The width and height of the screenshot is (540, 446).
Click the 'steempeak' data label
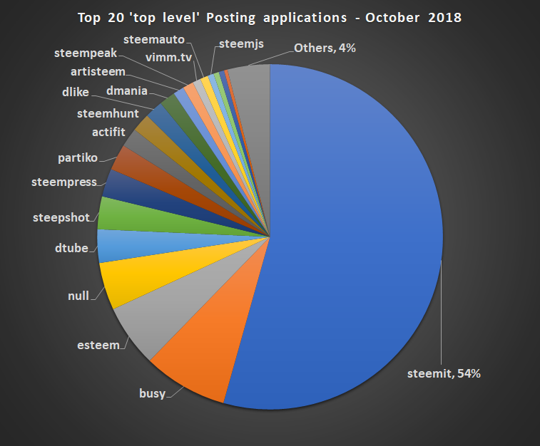click(x=86, y=53)
